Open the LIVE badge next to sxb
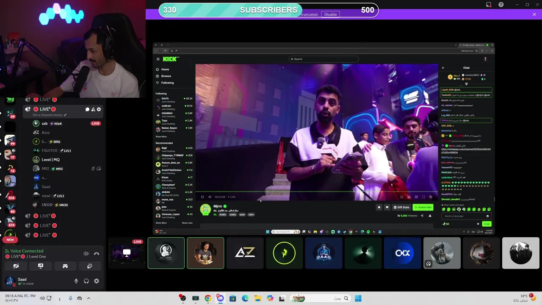Screen dimensions: 542x305 coord(95,124)
